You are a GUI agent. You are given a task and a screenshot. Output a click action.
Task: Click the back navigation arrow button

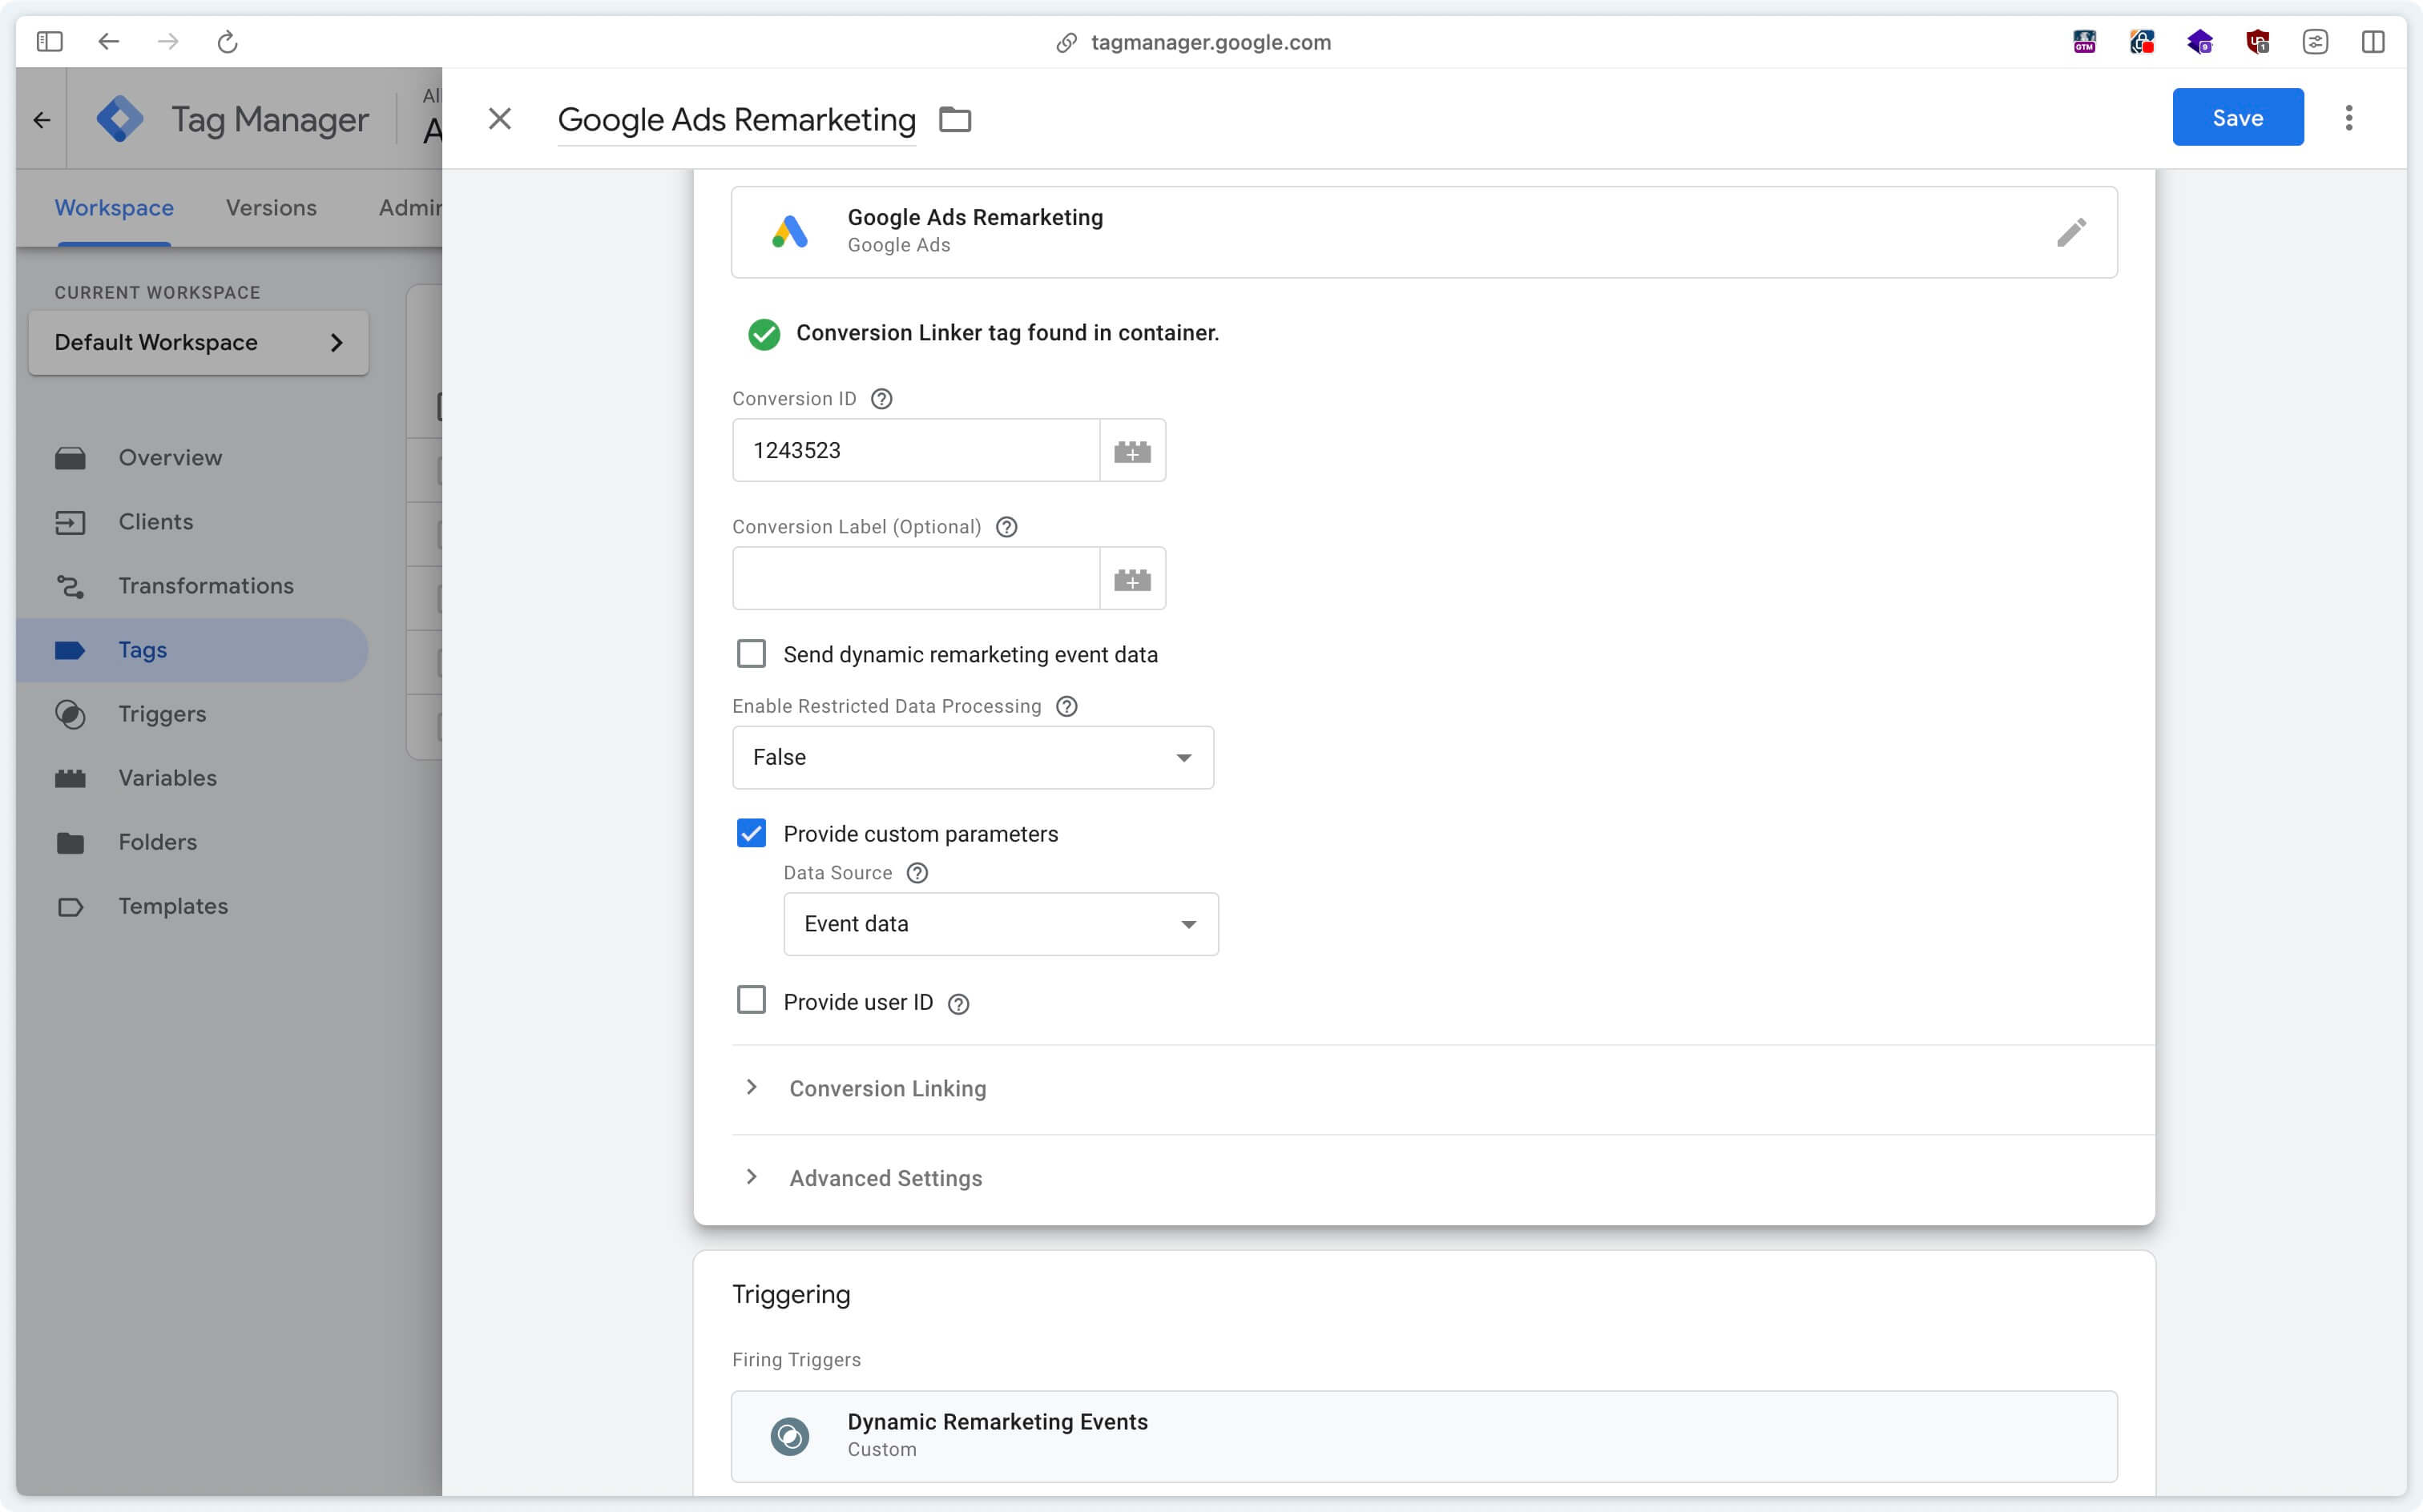[107, 40]
